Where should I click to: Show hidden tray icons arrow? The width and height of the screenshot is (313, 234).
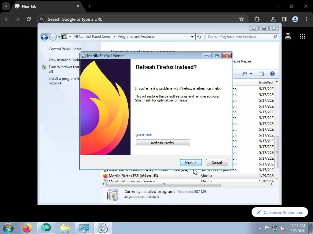click(x=260, y=228)
